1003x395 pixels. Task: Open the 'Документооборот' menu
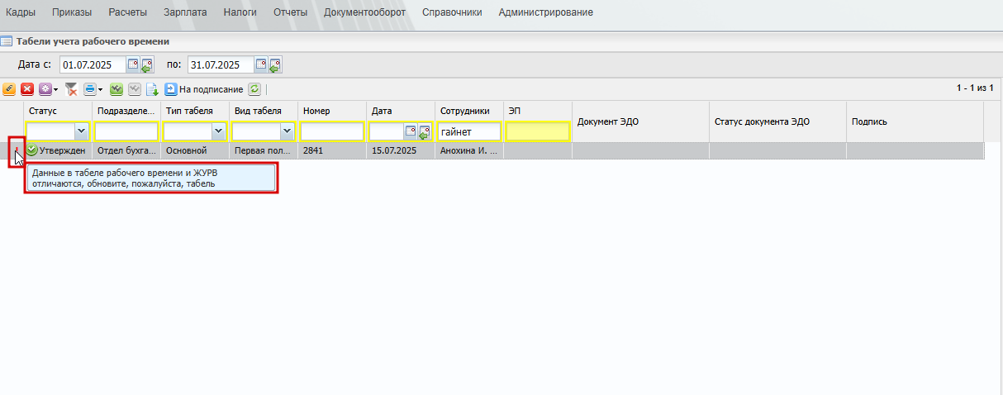pos(365,12)
